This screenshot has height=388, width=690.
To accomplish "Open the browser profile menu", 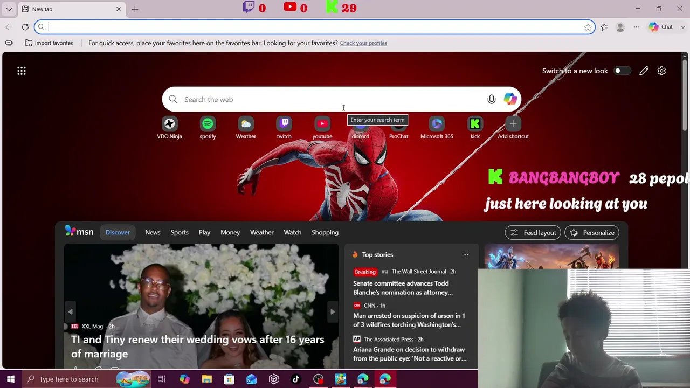I will 620,27.
